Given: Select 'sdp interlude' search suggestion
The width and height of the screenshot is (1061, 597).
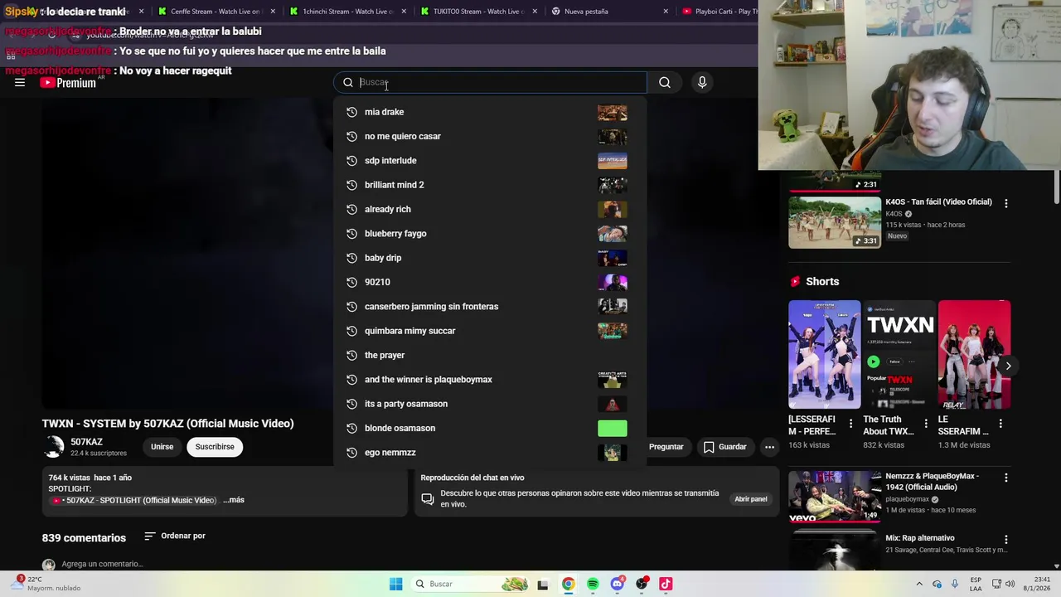Looking at the screenshot, I should (x=490, y=161).
